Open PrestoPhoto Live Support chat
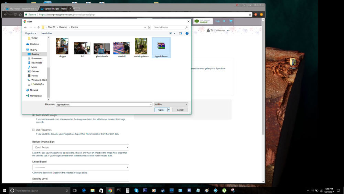 [x=203, y=21]
